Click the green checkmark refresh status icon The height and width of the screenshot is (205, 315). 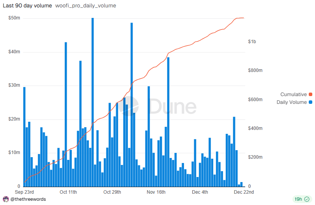pyautogui.click(x=307, y=199)
